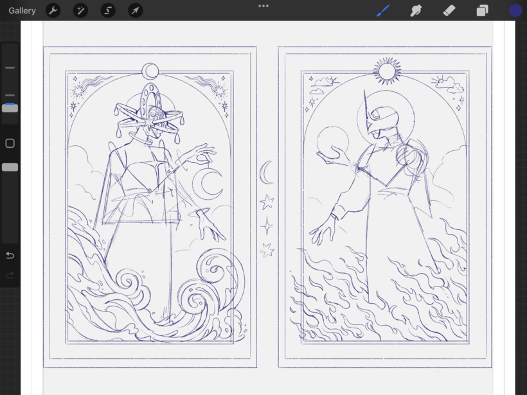Activate the Selection tool
The width and height of the screenshot is (527, 395).
coord(108,11)
